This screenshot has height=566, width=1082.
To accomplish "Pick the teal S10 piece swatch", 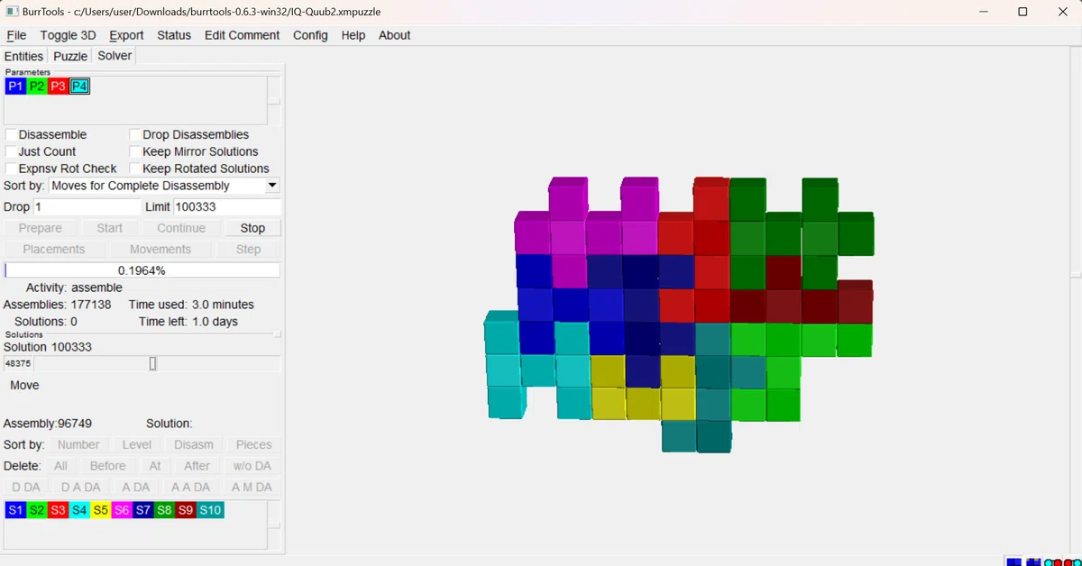I will coord(210,510).
